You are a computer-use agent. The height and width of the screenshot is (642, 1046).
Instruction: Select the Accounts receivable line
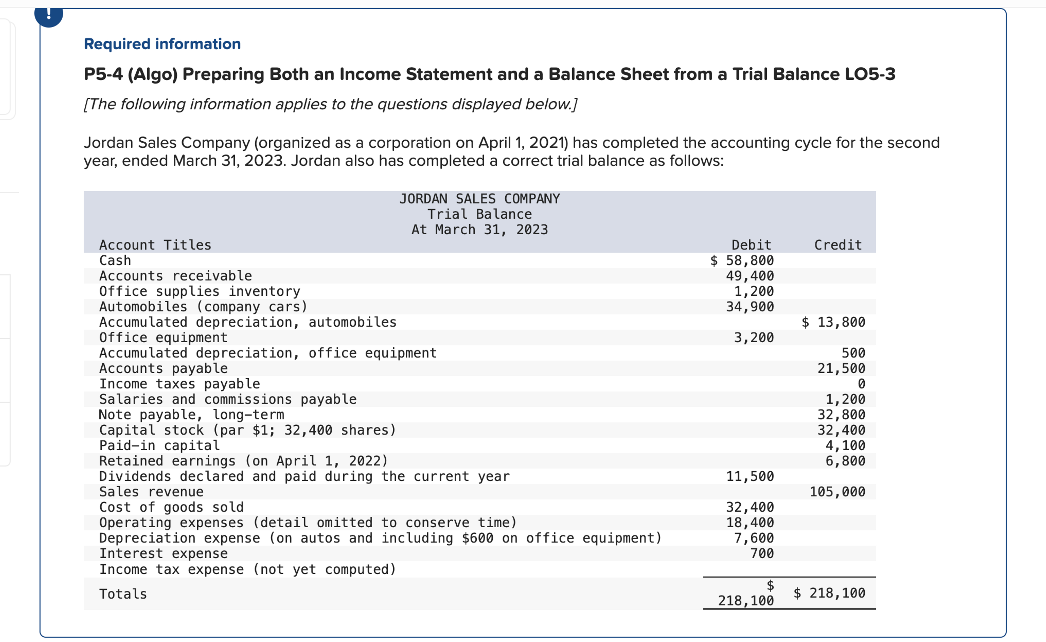175,276
